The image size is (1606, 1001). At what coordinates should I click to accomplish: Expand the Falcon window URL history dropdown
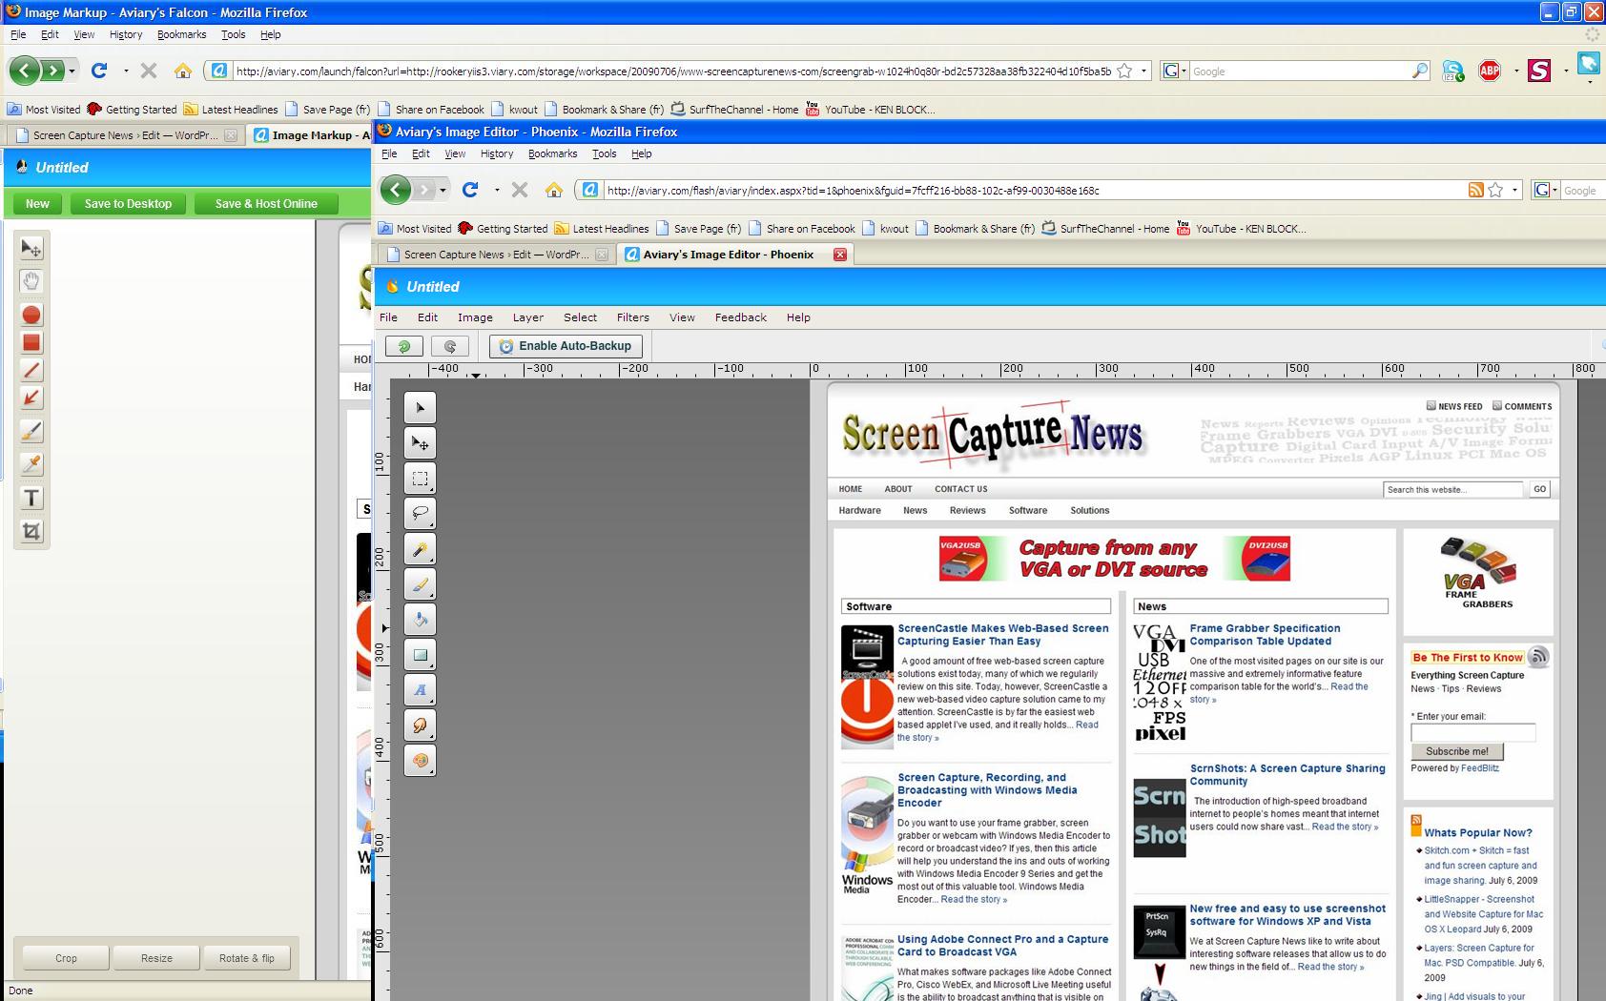click(1143, 71)
